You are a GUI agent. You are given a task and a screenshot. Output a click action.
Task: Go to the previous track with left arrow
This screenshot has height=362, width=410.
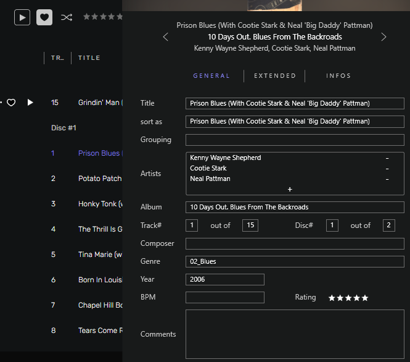pos(165,37)
